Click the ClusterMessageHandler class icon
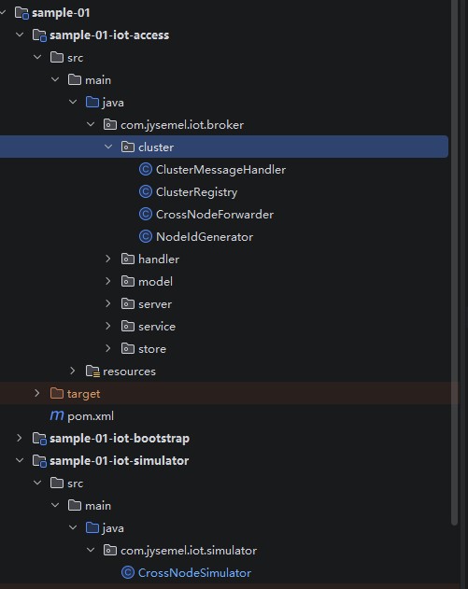Image resolution: width=468 pixels, height=589 pixels. 146,169
